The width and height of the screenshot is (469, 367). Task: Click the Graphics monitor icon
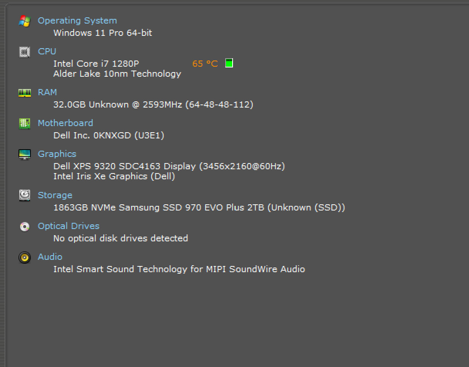(x=25, y=154)
